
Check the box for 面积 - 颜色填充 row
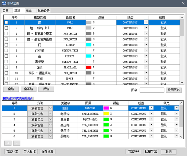pos(6,73)
